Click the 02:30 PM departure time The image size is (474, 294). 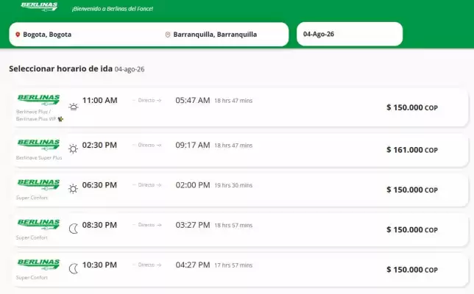coord(99,145)
